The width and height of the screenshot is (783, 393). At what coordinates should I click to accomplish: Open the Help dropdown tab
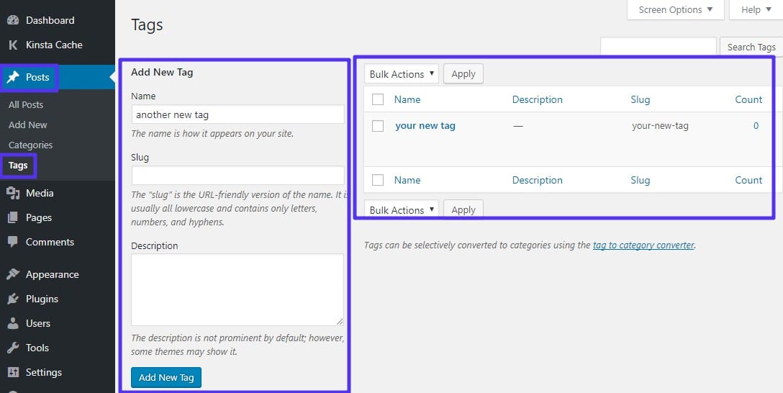(755, 9)
